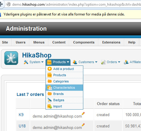
Task: Click the HikaShop logo icon
Action: pyautogui.click(x=11, y=58)
